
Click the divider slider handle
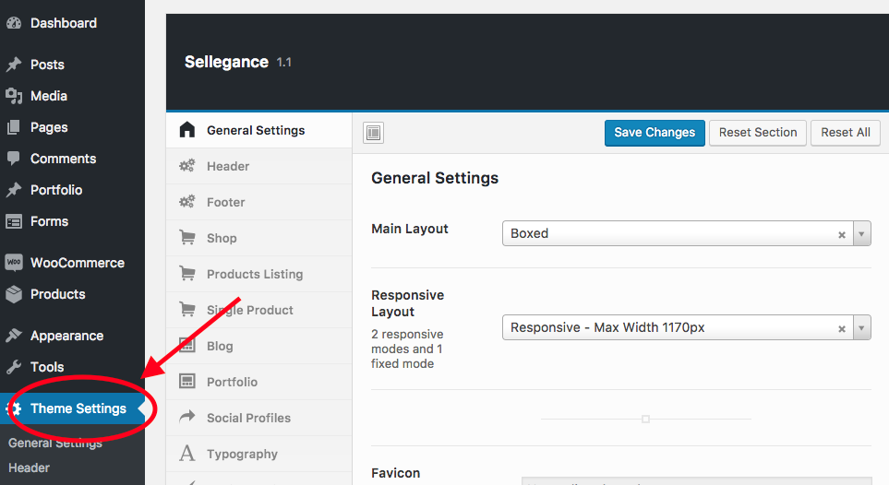[645, 420]
